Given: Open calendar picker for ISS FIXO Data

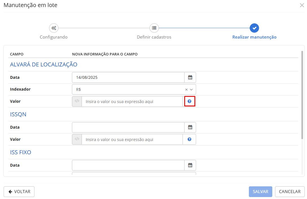Looking at the screenshot, I should (x=190, y=165).
